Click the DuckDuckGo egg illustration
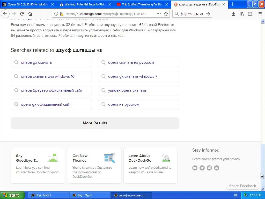This screenshot has height=199, width=265. [x=166, y=158]
